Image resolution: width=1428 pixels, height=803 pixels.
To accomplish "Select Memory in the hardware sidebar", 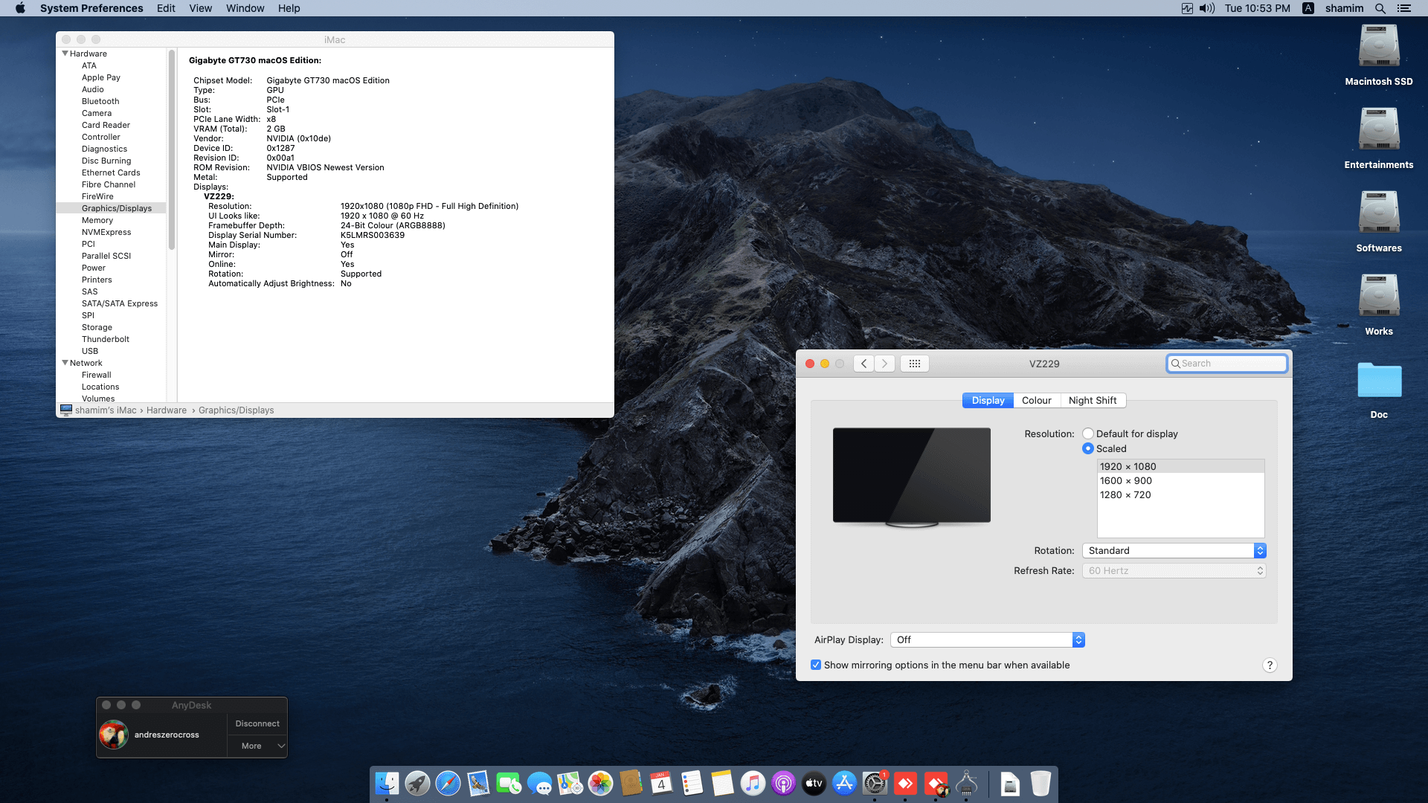I will 97,220.
